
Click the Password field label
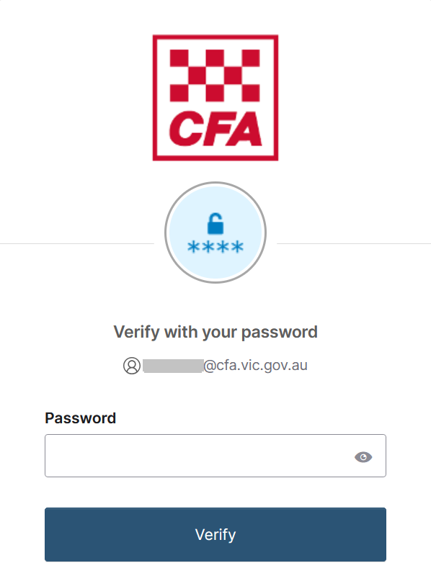coord(81,418)
